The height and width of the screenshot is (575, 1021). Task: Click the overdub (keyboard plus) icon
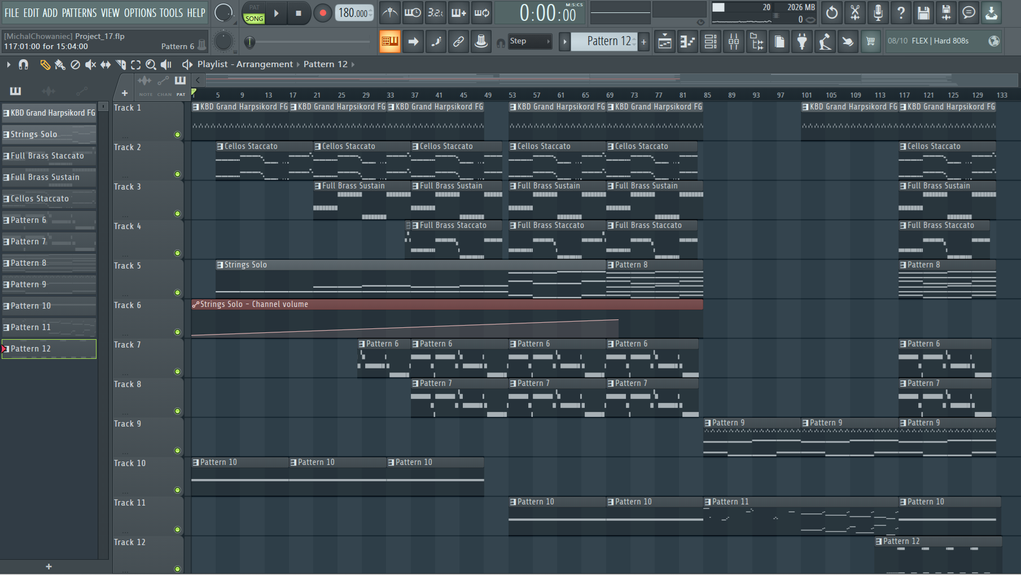pyautogui.click(x=458, y=12)
